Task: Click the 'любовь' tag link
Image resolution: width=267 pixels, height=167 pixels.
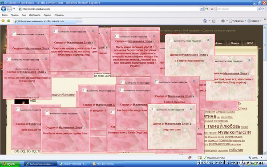Action: (x=232, y=126)
